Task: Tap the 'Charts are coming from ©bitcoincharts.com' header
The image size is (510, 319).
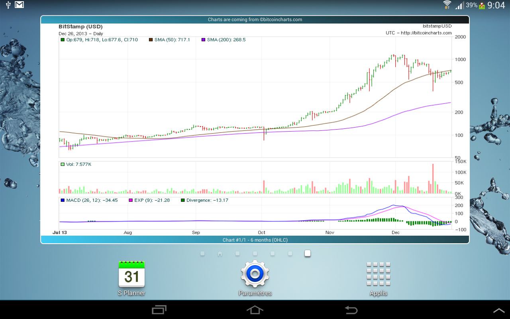Action: [x=255, y=20]
